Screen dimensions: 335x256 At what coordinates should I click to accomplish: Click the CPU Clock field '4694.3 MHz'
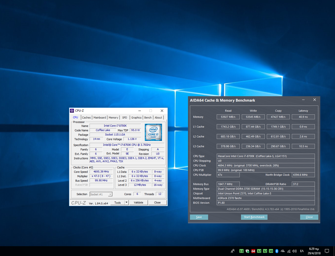click(266, 165)
